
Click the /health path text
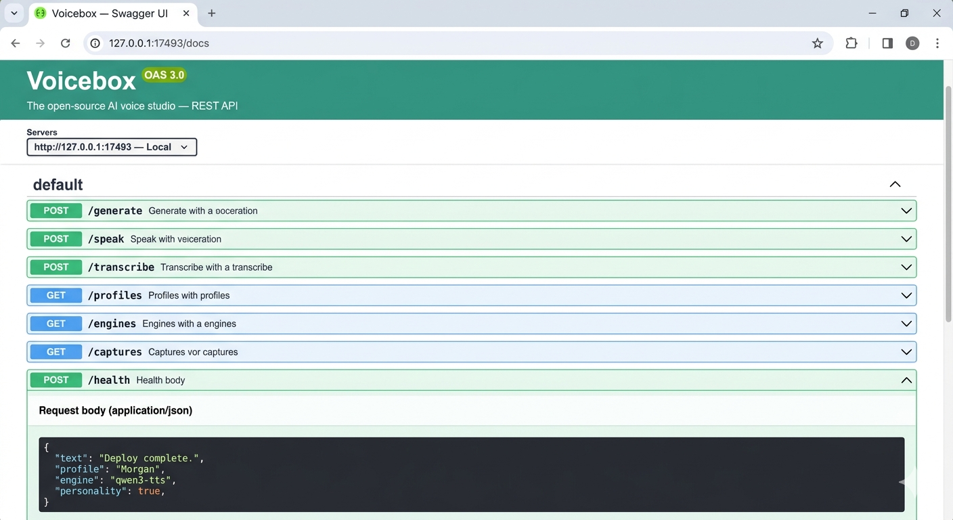point(109,380)
